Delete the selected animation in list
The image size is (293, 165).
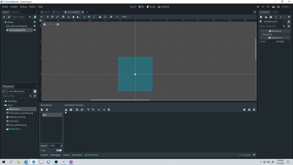tap(47, 110)
